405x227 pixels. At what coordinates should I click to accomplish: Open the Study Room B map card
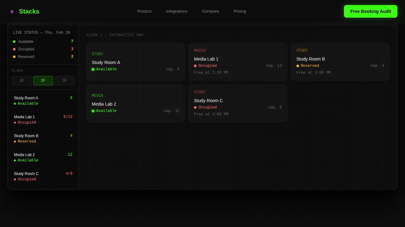click(x=340, y=62)
